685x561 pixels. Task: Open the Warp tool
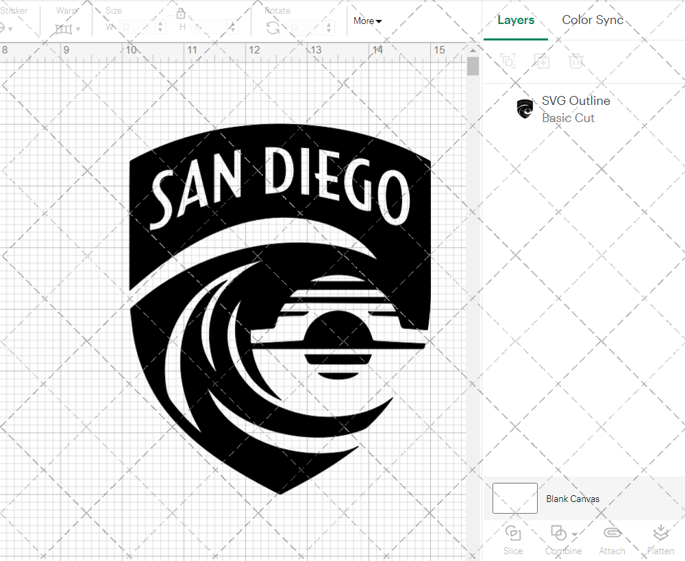[x=65, y=29]
